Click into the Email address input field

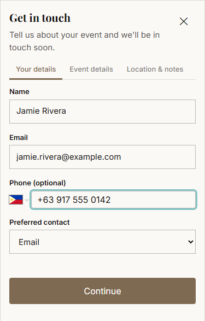pyautogui.click(x=102, y=157)
